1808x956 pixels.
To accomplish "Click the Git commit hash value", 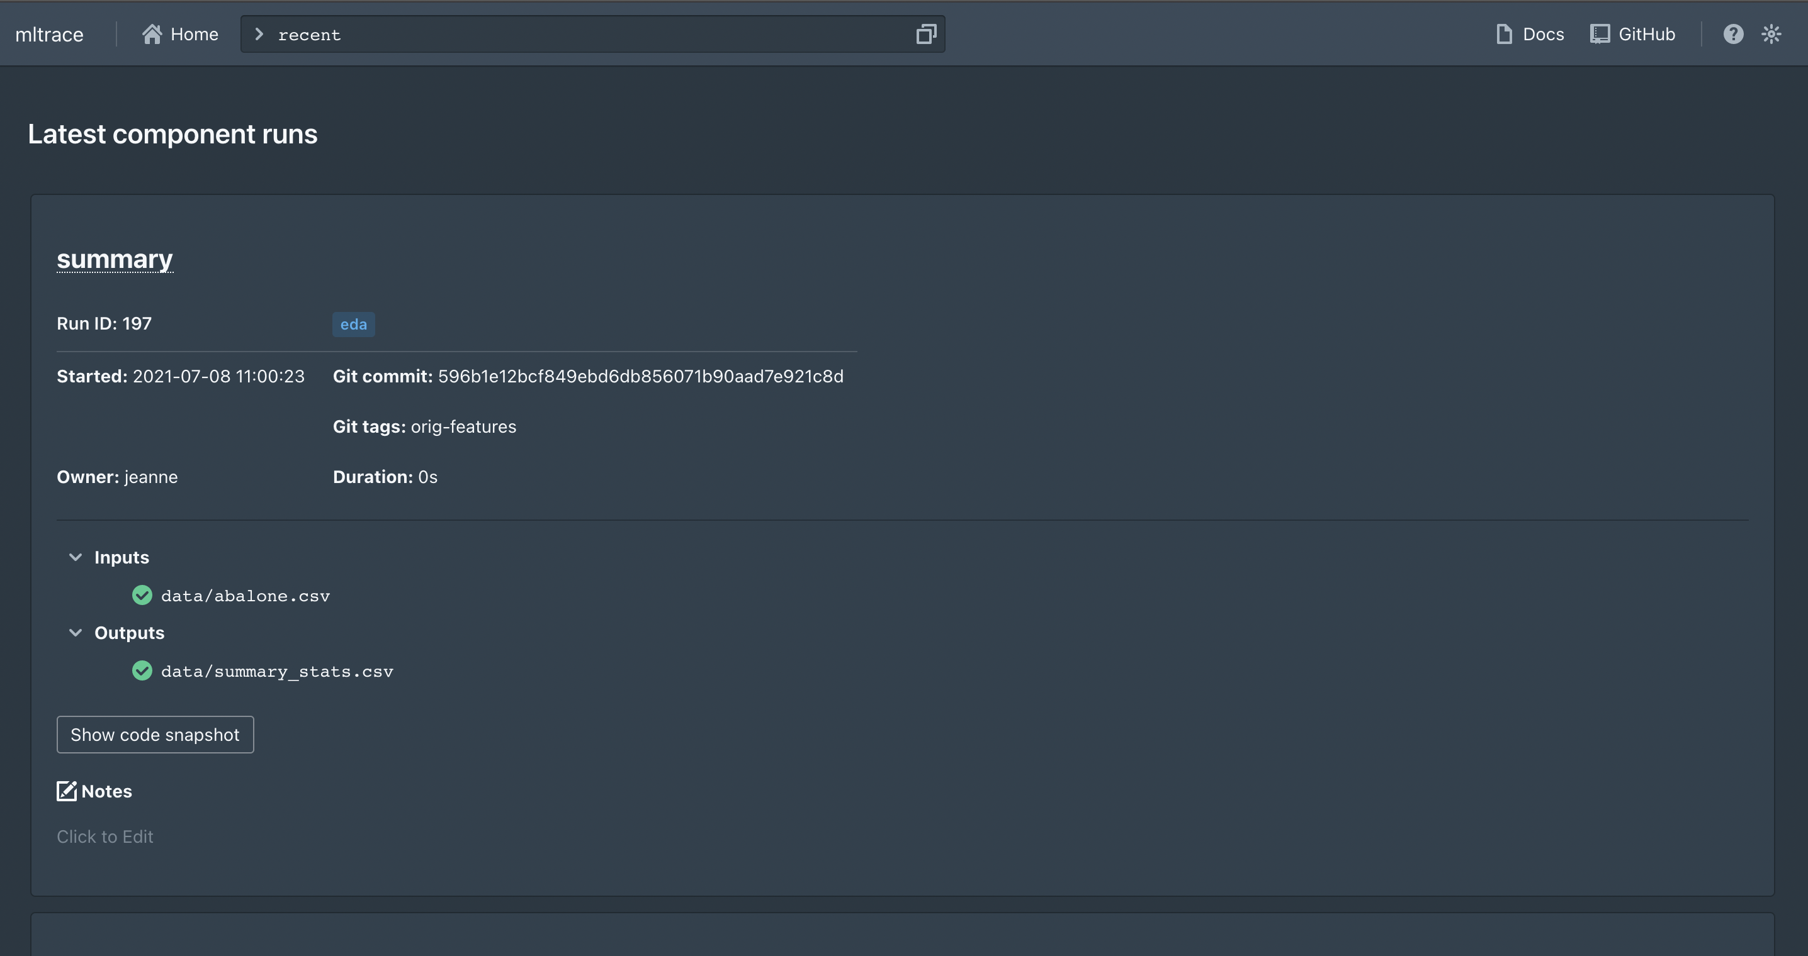I will coord(641,376).
